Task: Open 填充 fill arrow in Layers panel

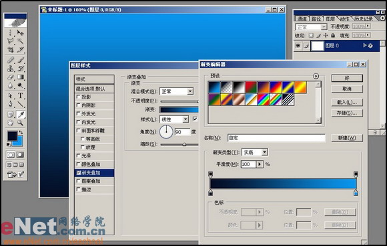Action: pos(368,35)
